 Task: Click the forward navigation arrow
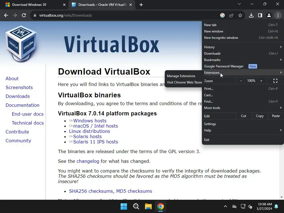[15, 16]
